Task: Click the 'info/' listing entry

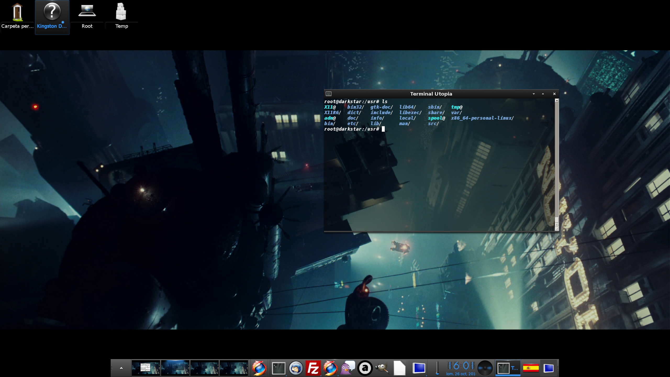Action: click(x=377, y=118)
